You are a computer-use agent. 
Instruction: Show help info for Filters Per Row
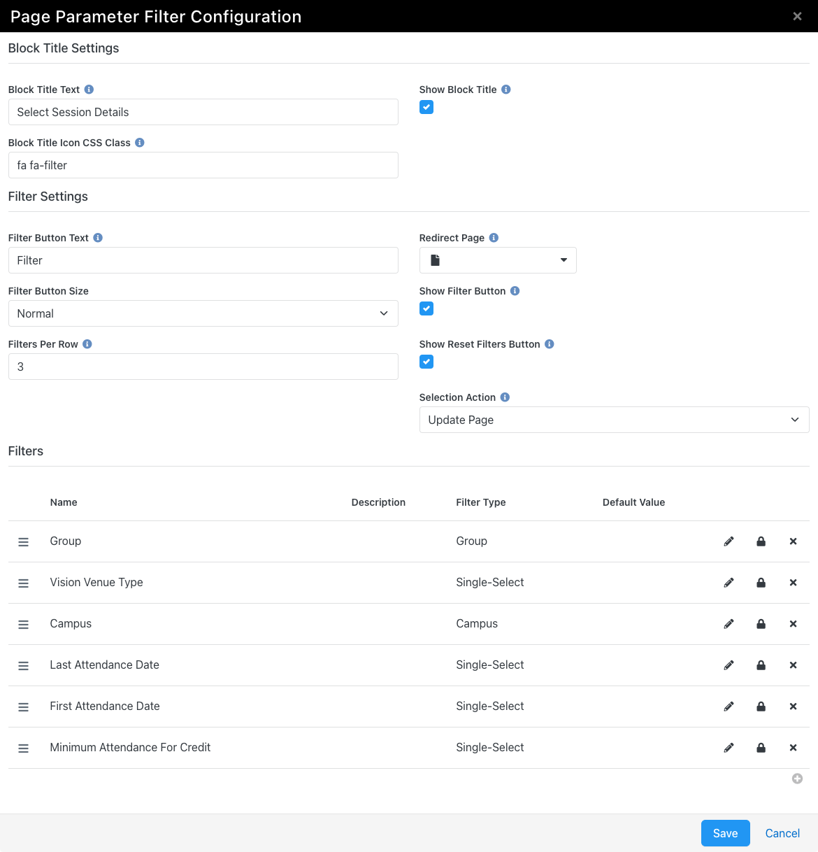[87, 344]
